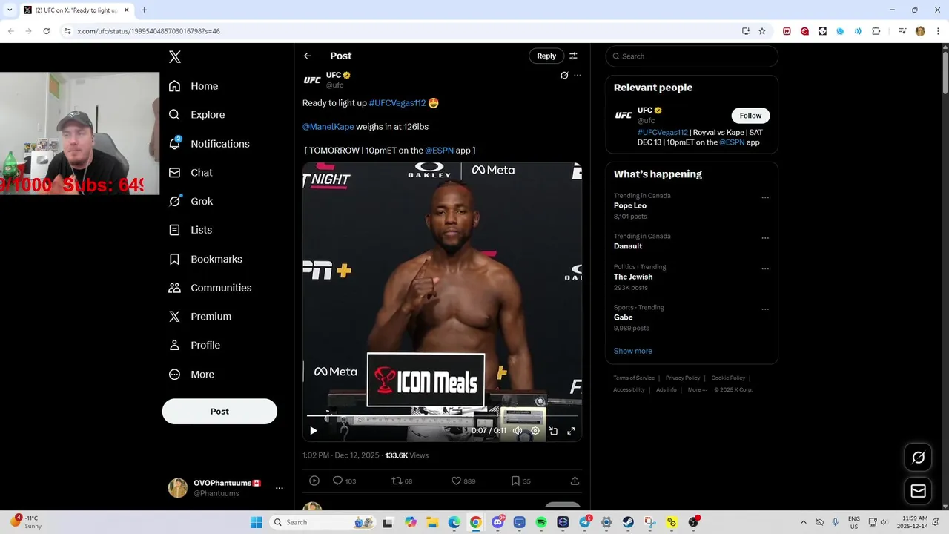Open the Pope Leo trending topic
The height and width of the screenshot is (534, 949).
pos(630,205)
